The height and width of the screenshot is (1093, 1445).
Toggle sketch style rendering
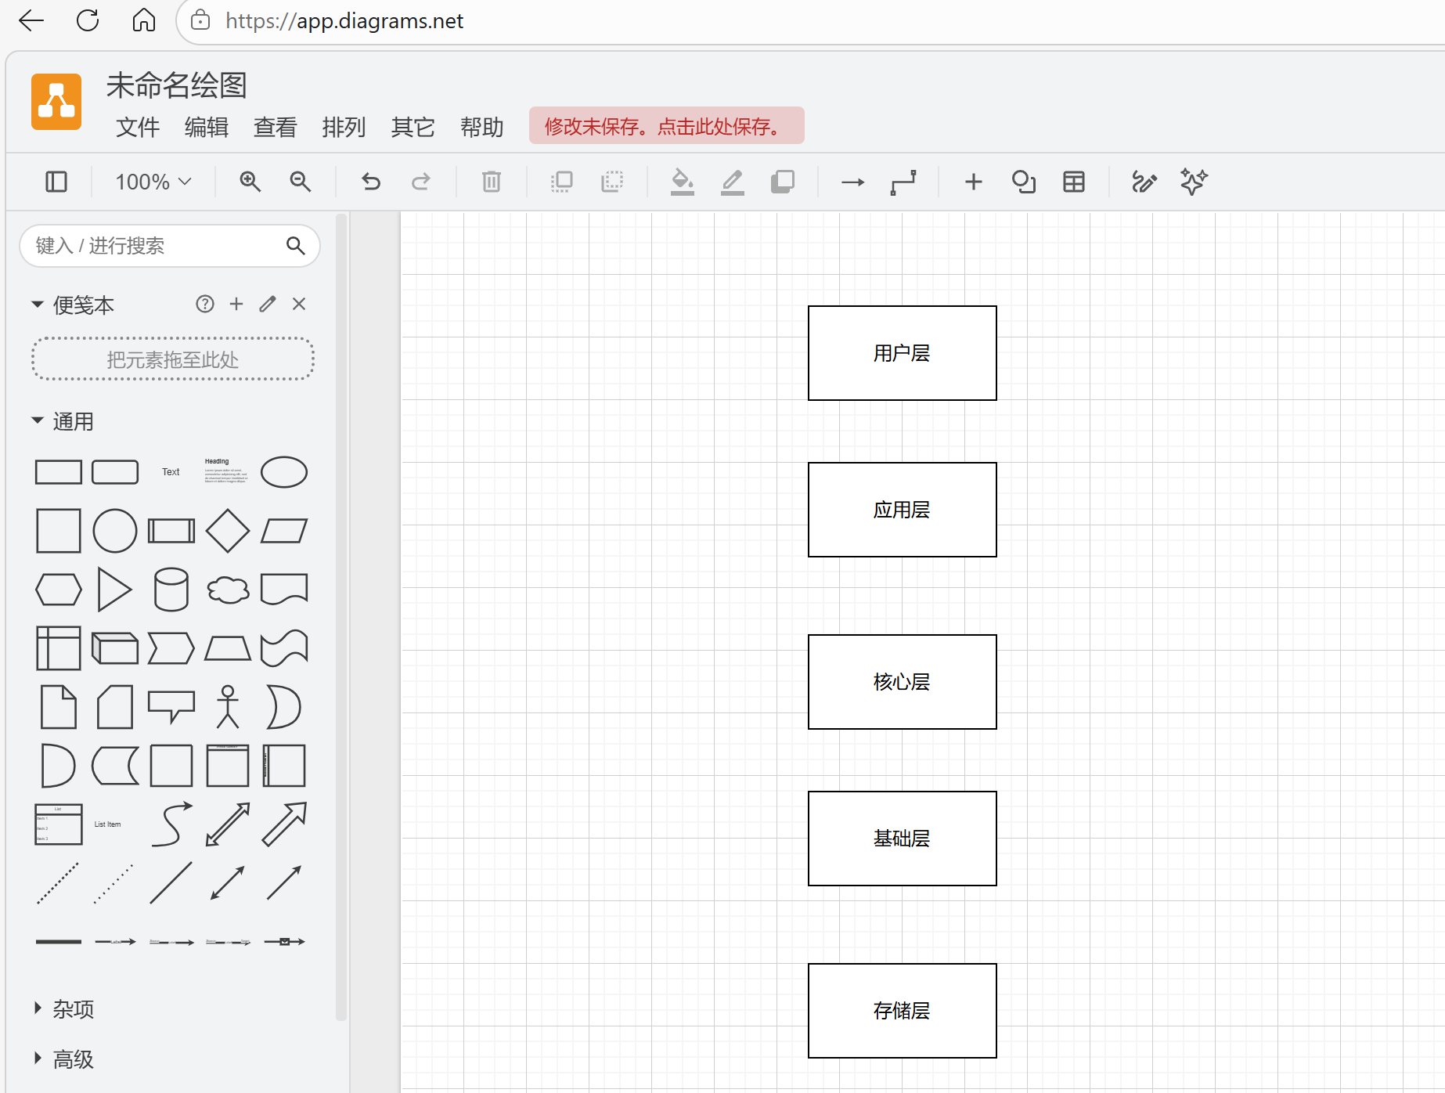pyautogui.click(x=1192, y=182)
